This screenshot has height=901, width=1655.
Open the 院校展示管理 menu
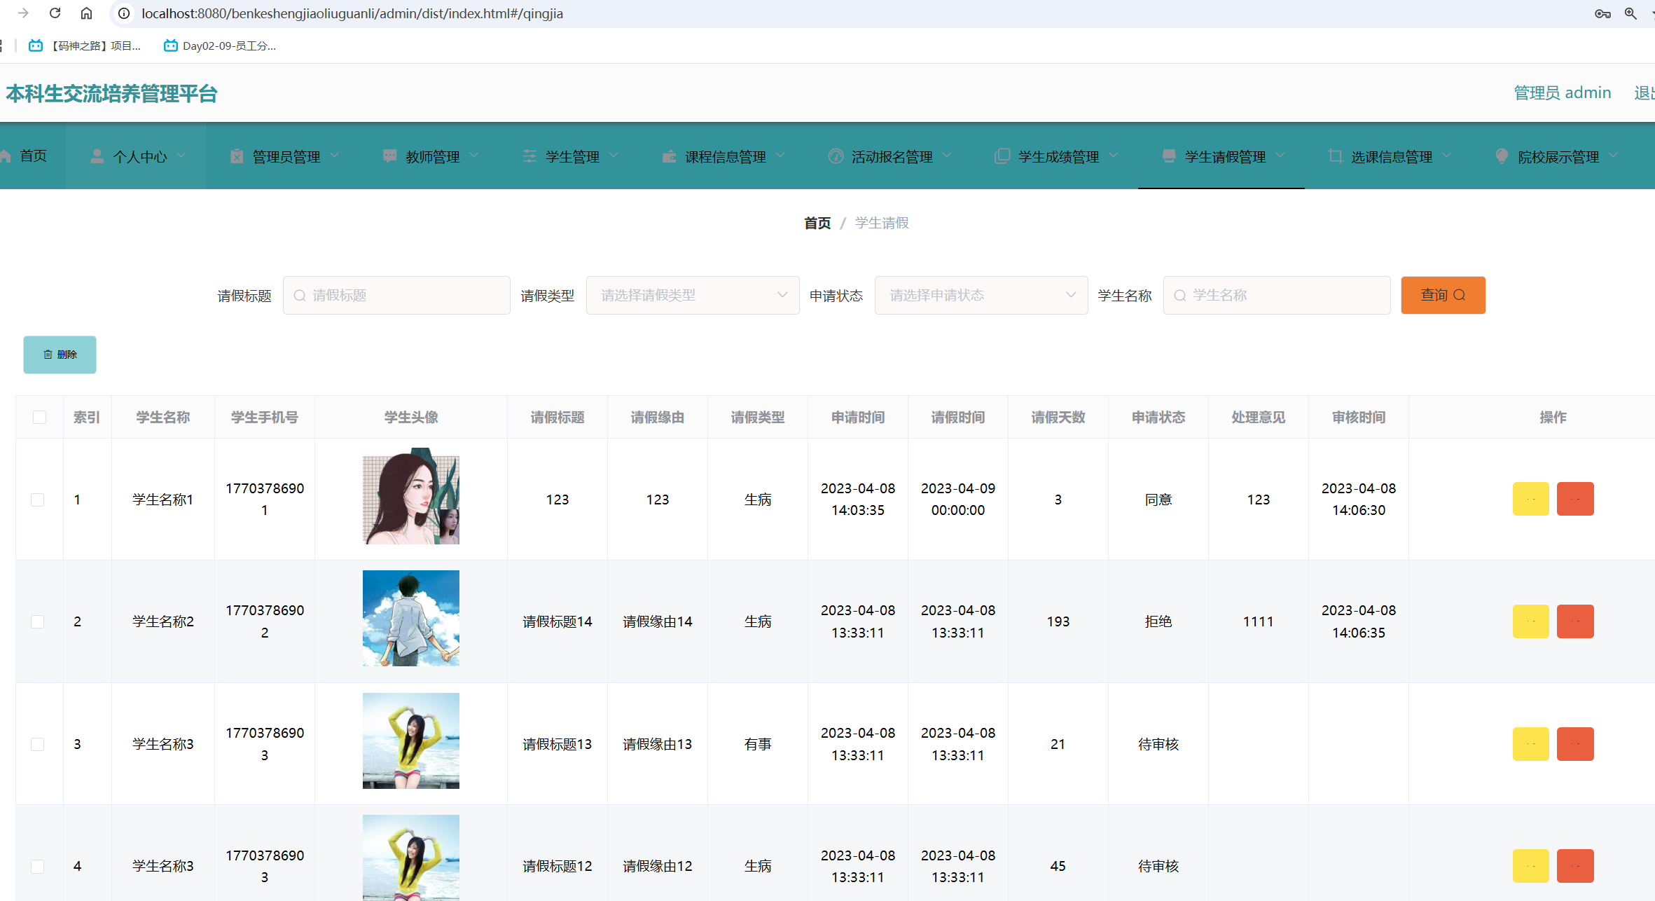coord(1555,156)
